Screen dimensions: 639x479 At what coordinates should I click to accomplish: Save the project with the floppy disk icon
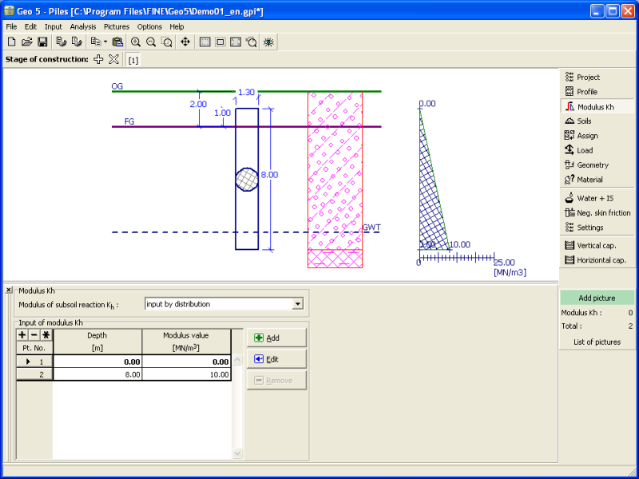point(42,42)
